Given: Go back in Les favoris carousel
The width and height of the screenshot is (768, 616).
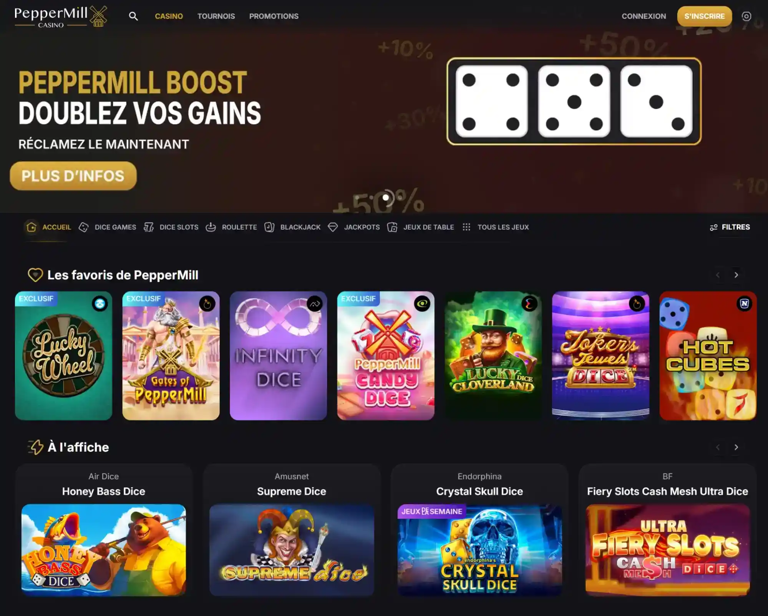Looking at the screenshot, I should (718, 275).
